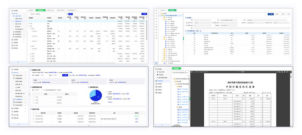Close the green tab in the PDF preview window
The height and width of the screenshot is (135, 302).
coord(180,68)
